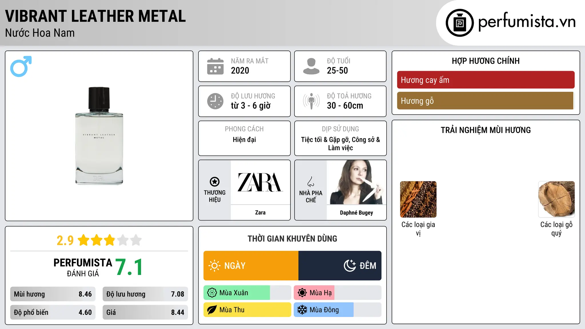Click the Hiện đại style value

click(244, 140)
